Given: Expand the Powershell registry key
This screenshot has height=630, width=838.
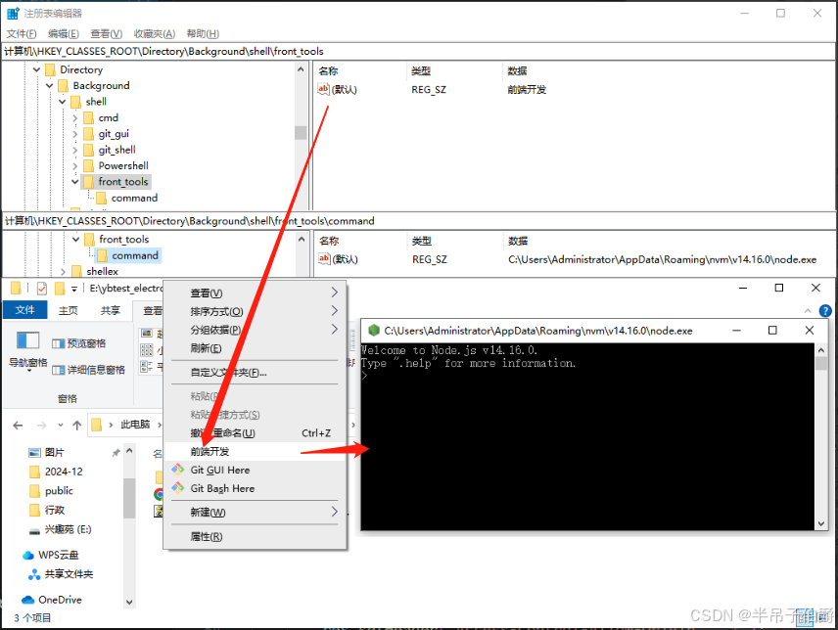Looking at the screenshot, I should point(74,166).
